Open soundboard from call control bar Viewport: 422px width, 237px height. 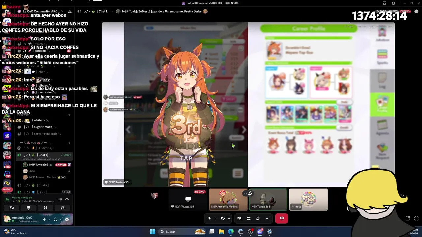coord(258,218)
